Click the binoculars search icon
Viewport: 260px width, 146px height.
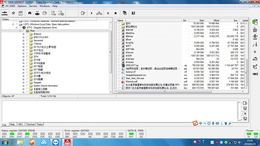click(x=30, y=13)
